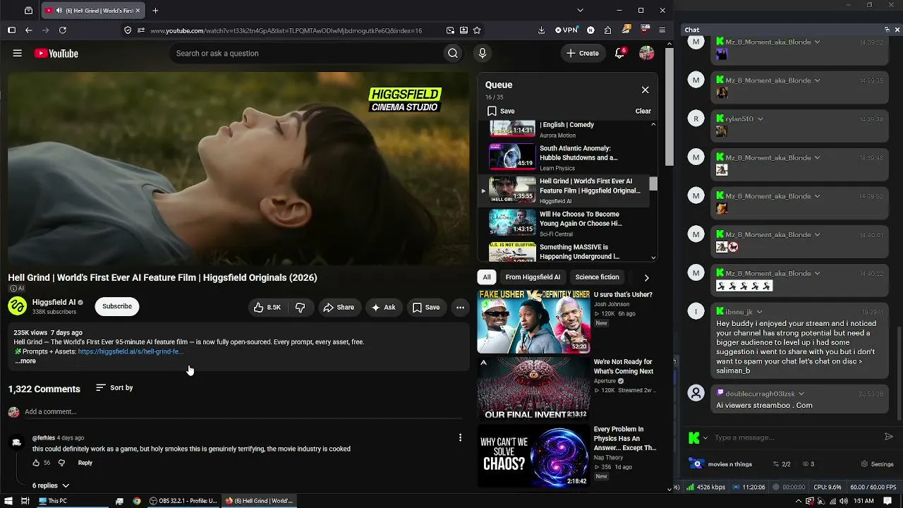Open the Sort by comments dropdown
This screenshot has width=903, height=508.
[114, 387]
